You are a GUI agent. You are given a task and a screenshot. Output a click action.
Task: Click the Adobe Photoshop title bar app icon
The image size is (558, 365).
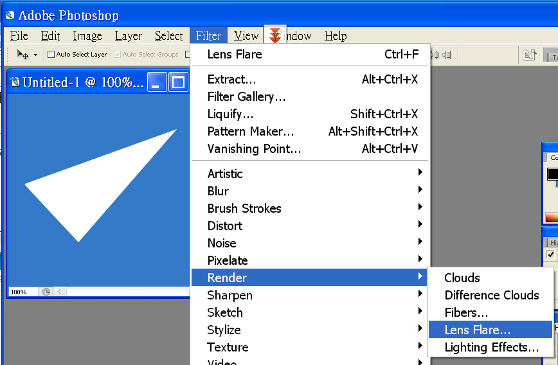point(10,15)
